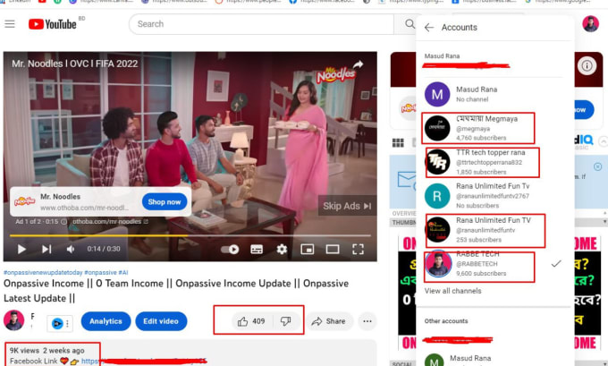Skip to the next video

pyautogui.click(x=46, y=249)
